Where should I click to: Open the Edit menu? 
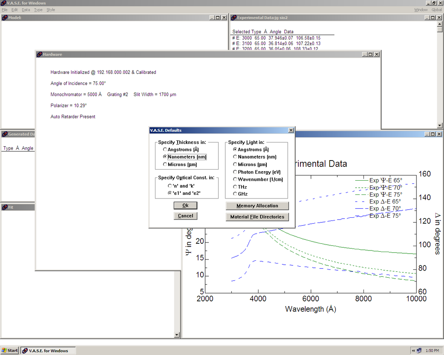coord(15,9)
